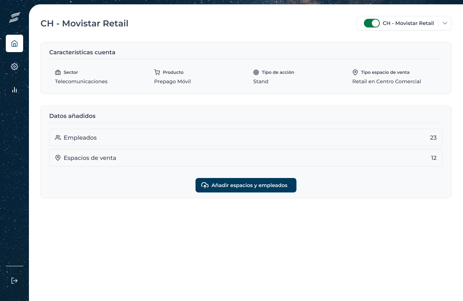The height and width of the screenshot is (301, 463).
Task: Log out using the exit icon
Action: point(14,281)
